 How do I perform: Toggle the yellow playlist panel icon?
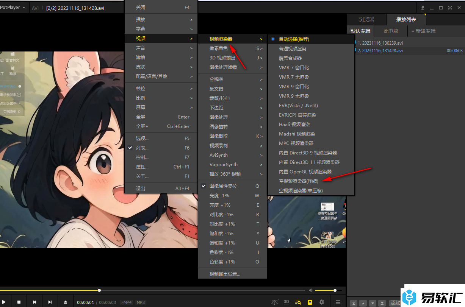point(310,302)
